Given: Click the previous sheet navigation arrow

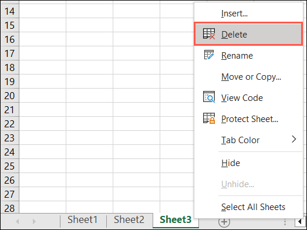Looking at the screenshot, I should point(18,221).
